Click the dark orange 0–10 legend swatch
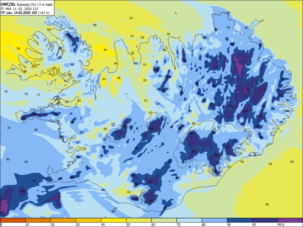303x227 pixels. pyautogui.click(x=13, y=220)
